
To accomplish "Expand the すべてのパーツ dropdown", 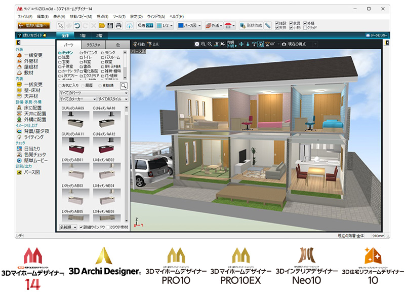I will (x=93, y=93).
